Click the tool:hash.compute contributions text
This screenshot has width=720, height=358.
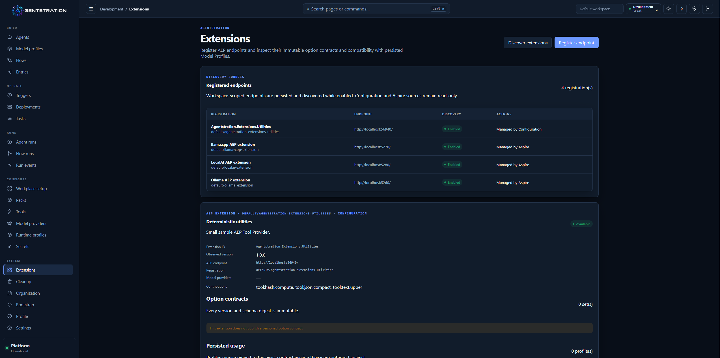(274, 287)
